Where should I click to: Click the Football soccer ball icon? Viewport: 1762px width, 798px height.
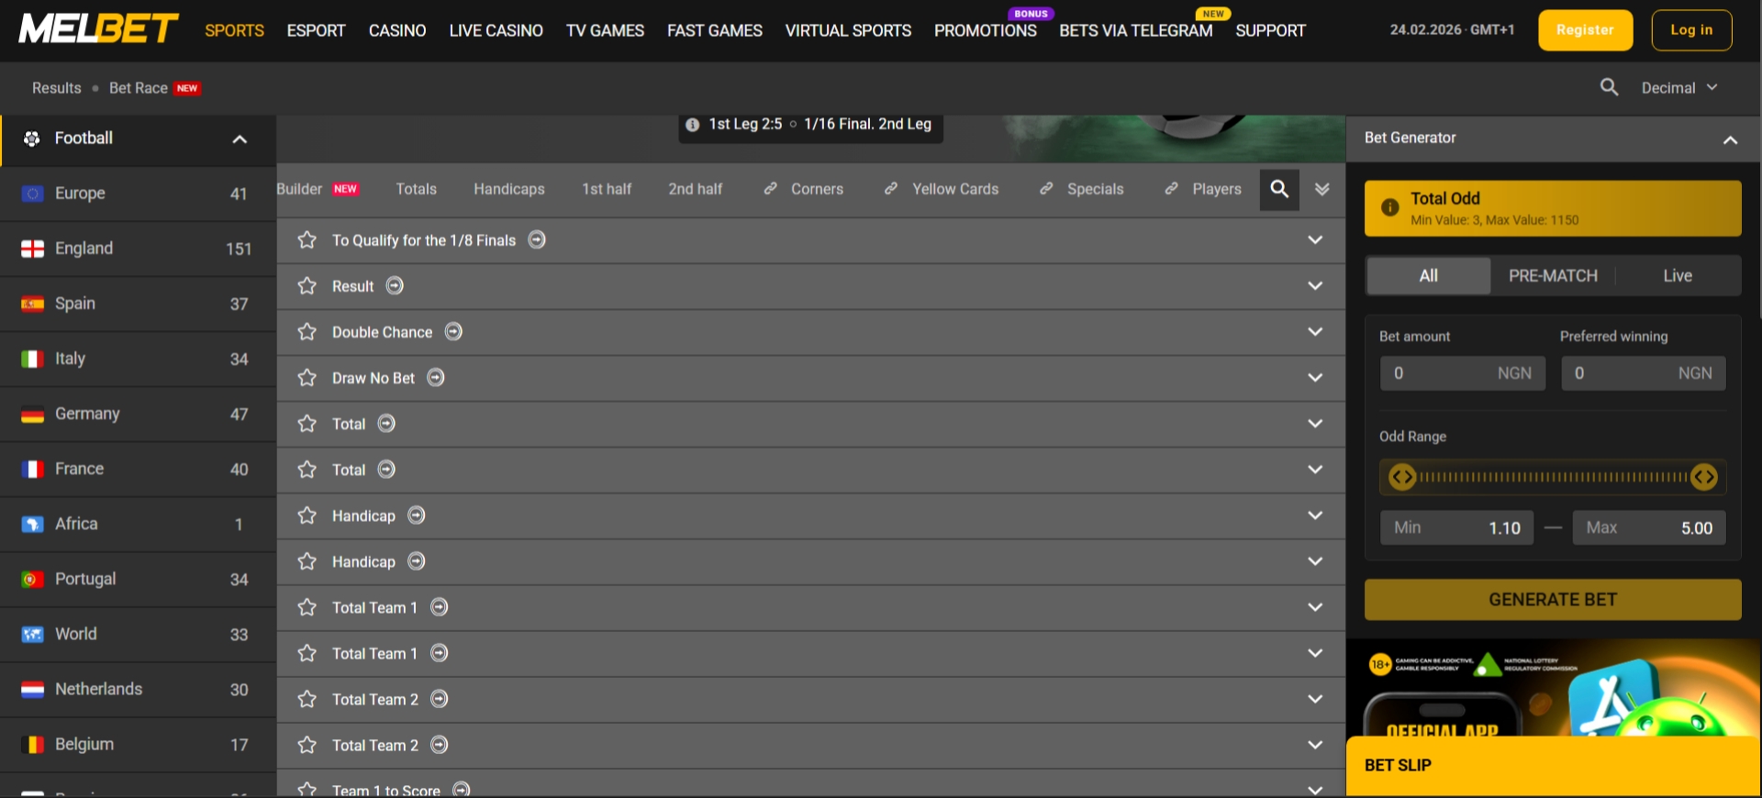[x=32, y=139]
